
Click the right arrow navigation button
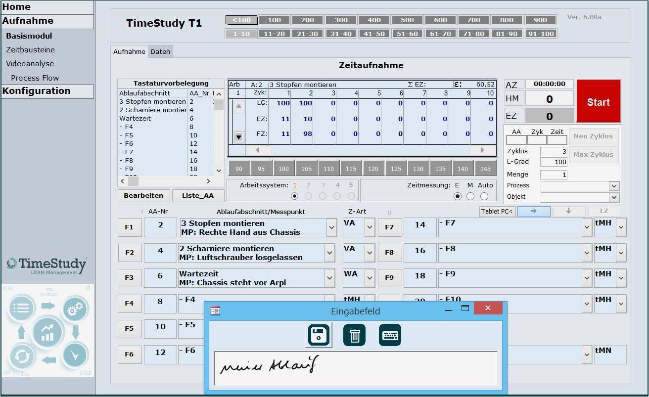pos(534,211)
